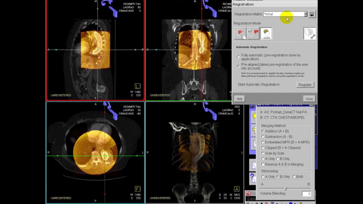
Task: Click the Register button
Action: coord(305,85)
